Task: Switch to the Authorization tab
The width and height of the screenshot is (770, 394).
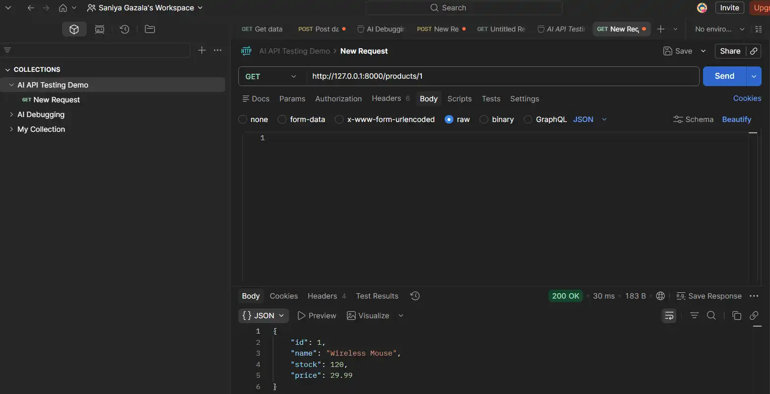Action: [338, 99]
